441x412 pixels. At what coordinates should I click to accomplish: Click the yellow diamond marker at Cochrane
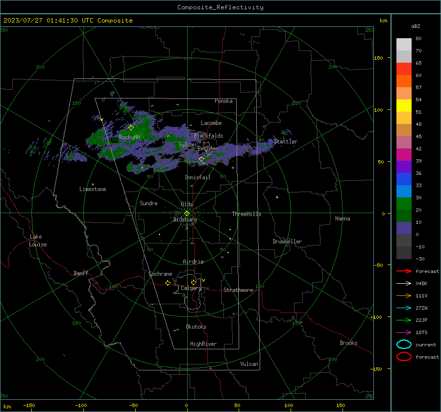coord(168,283)
